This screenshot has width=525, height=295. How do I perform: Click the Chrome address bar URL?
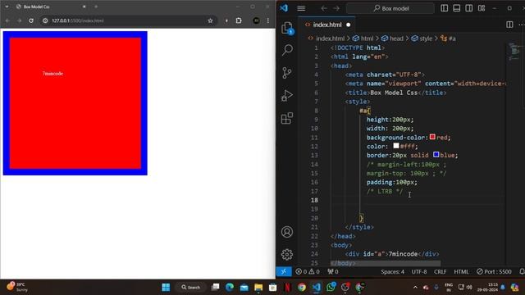(78, 20)
